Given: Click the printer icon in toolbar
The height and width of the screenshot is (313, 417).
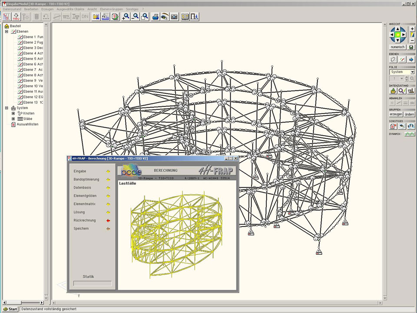Looking at the screenshot, I should [x=155, y=17].
